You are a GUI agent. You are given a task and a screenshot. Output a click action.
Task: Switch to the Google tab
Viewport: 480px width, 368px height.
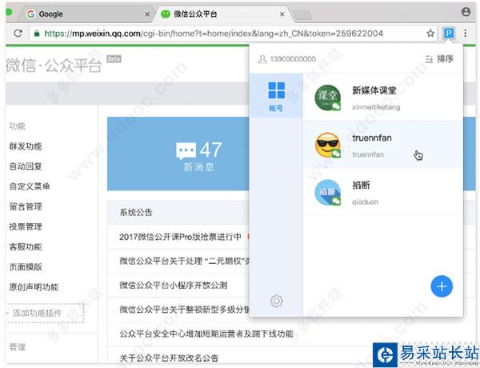point(86,14)
